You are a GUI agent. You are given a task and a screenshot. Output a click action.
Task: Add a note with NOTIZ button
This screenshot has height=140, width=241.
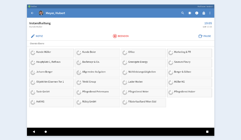[37, 36]
